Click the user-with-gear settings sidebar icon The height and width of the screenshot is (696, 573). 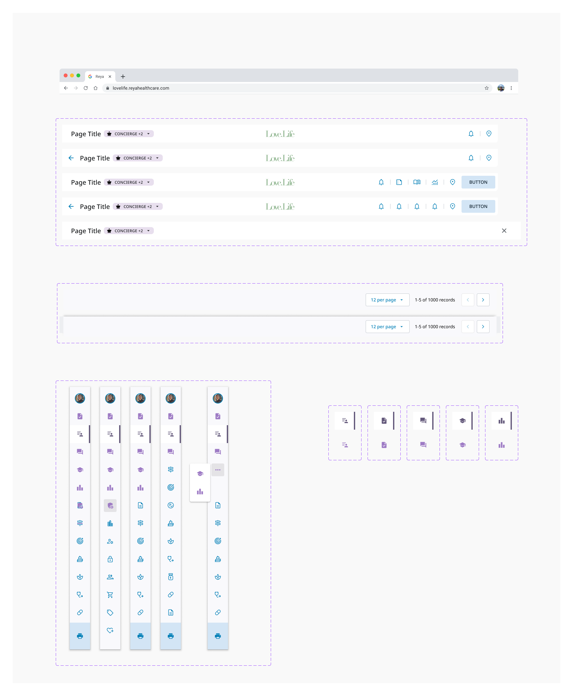click(110, 541)
